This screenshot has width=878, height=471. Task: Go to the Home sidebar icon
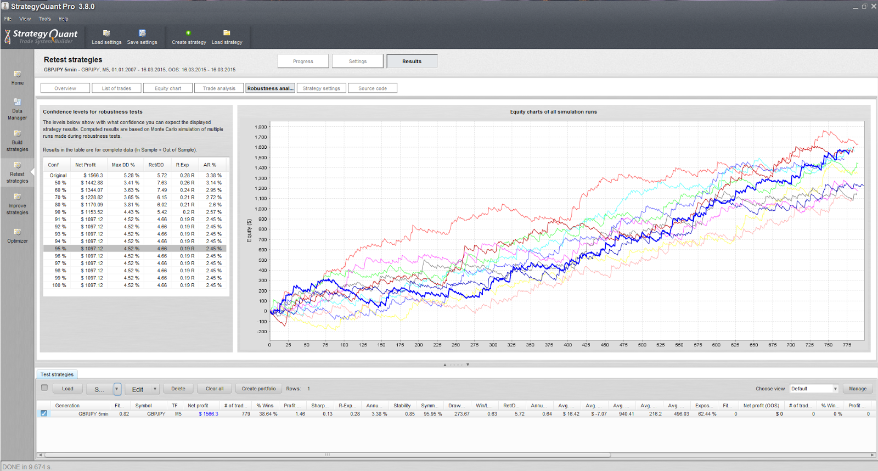(x=17, y=74)
